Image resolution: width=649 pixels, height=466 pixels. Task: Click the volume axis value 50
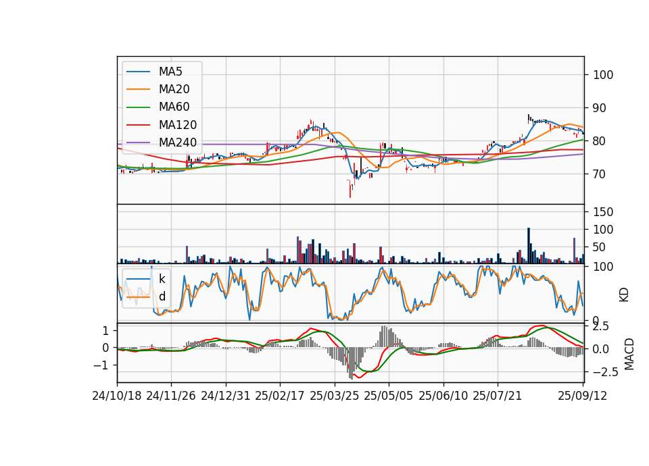[600, 247]
